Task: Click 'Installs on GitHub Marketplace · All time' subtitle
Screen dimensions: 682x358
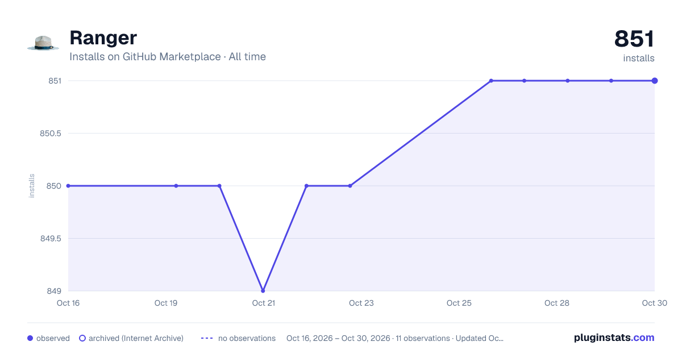Action: coord(168,57)
